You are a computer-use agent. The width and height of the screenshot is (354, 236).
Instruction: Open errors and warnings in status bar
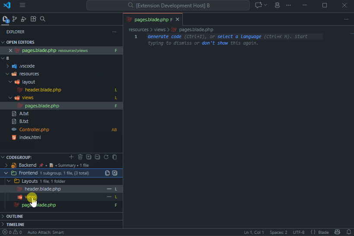tap(12, 233)
